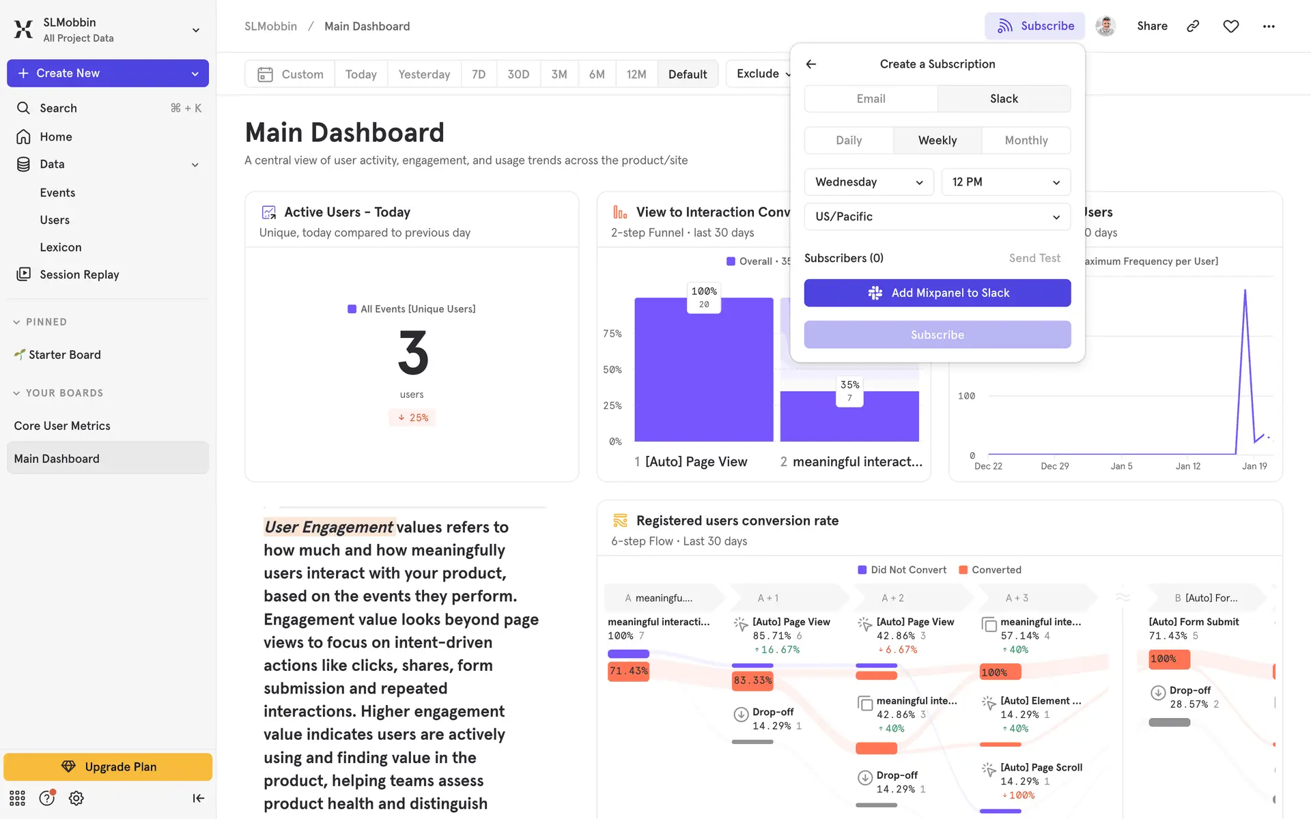Select Daily subscription frequency
Screen dimensions: 1311x819
[x=849, y=141]
